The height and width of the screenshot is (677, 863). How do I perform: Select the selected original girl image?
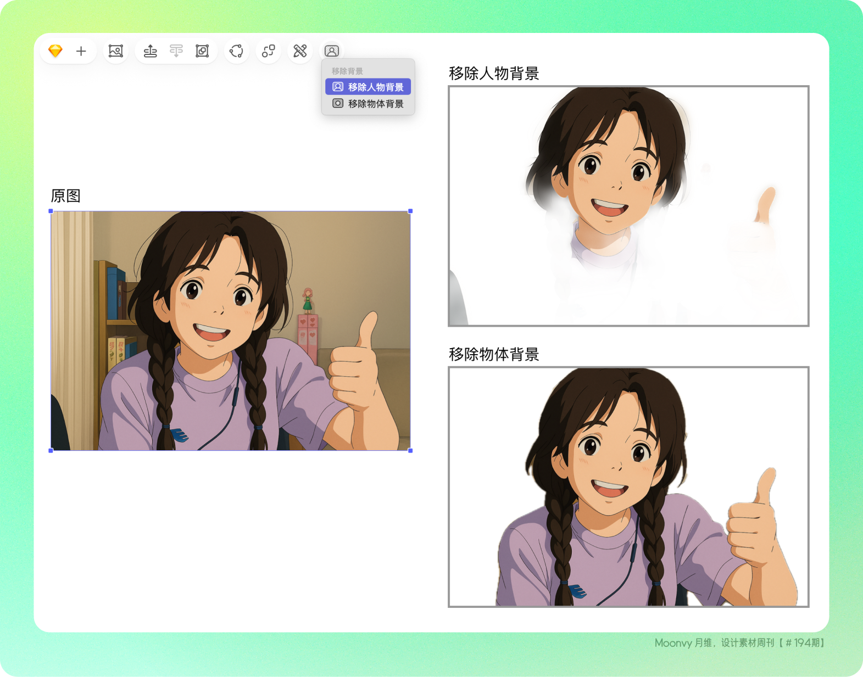231,331
